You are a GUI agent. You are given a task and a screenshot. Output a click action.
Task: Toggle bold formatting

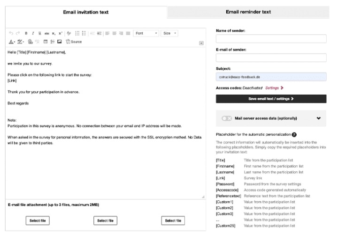point(26,33)
